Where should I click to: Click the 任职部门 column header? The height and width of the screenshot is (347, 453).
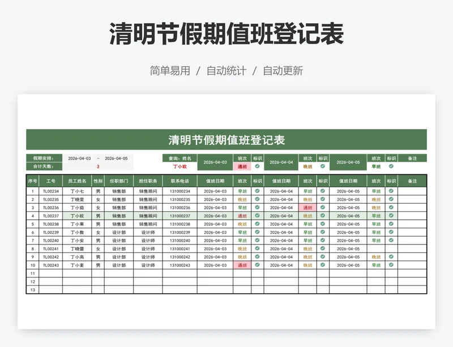point(119,181)
